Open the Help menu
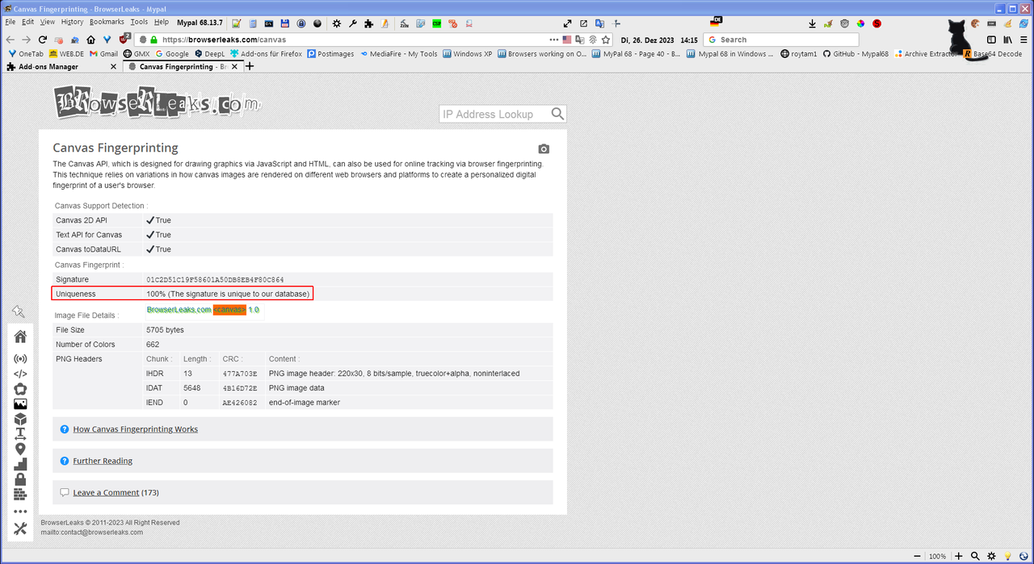Screen dimensions: 1034x564 pos(162,23)
